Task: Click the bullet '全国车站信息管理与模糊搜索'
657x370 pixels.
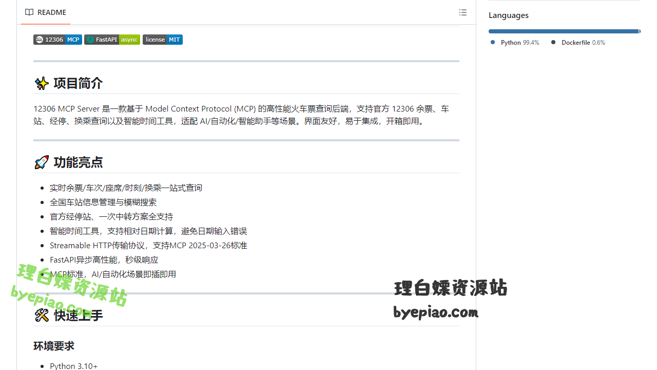Action: pyautogui.click(x=103, y=202)
